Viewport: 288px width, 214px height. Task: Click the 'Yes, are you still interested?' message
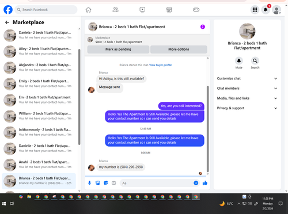pyautogui.click(x=181, y=106)
